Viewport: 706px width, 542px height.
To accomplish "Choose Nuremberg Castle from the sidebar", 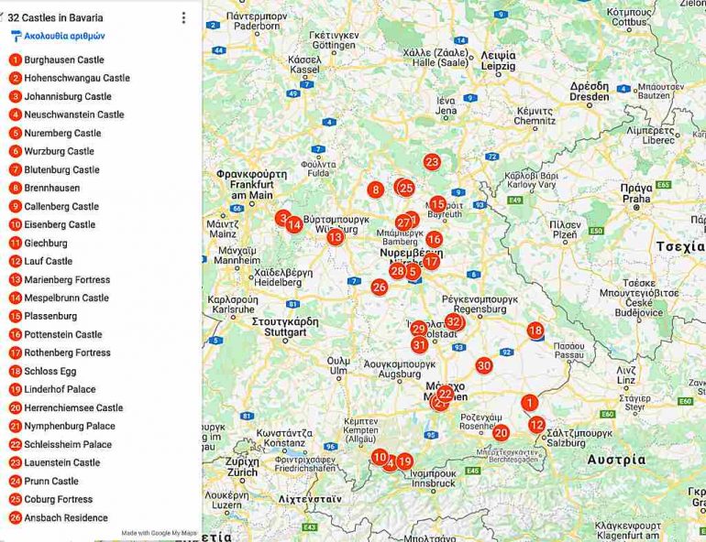I will coord(62,133).
